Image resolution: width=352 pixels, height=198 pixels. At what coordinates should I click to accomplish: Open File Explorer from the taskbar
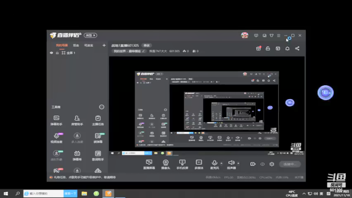(84, 194)
